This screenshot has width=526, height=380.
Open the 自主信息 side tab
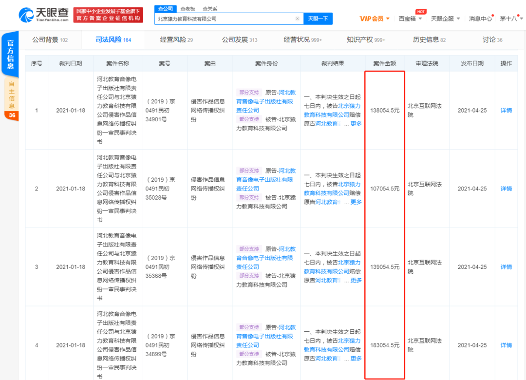coord(12,95)
